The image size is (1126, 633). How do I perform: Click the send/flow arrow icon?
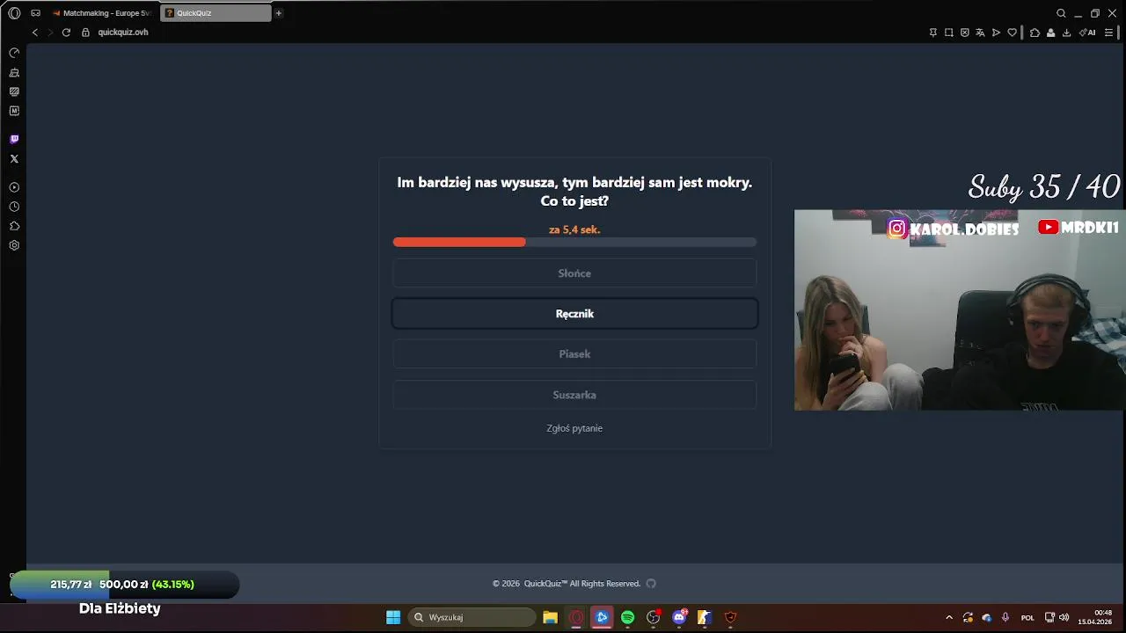pyautogui.click(x=996, y=33)
